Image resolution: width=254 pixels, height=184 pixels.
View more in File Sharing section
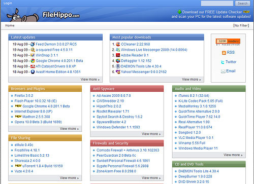pos(69,178)
